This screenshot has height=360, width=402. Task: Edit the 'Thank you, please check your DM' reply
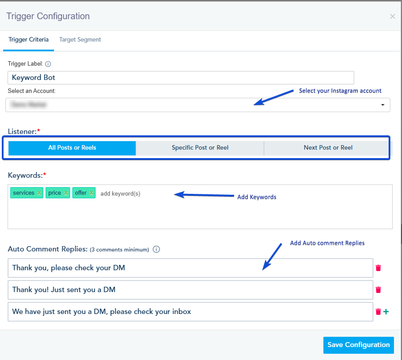(190, 268)
